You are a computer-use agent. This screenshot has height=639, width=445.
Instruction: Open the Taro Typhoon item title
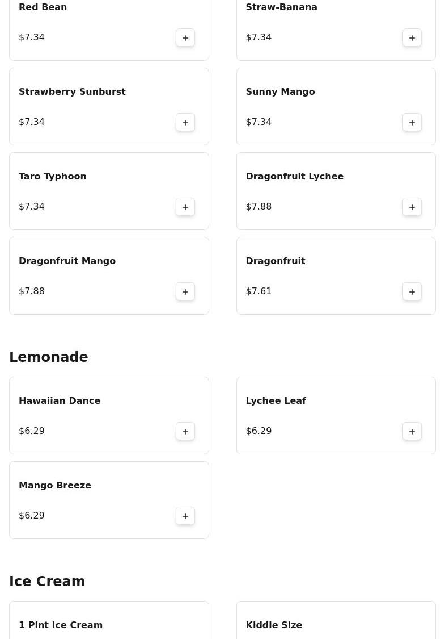click(x=53, y=177)
